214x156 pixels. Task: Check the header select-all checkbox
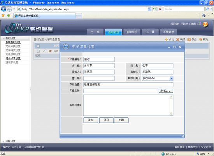(38, 46)
